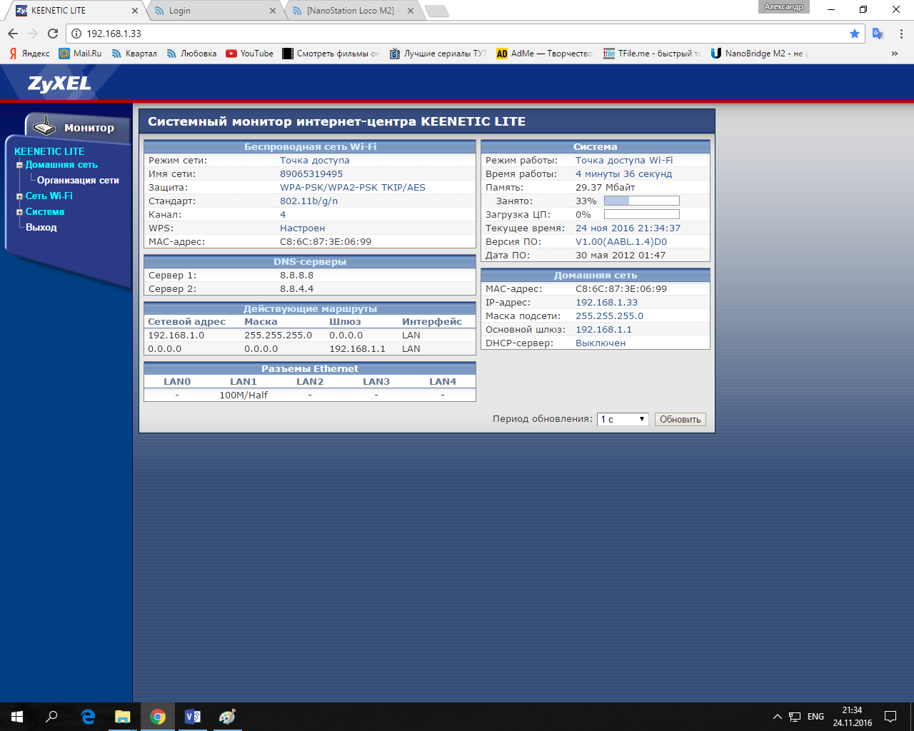
Task: Open Chrome three-dot menu
Action: [x=901, y=34]
